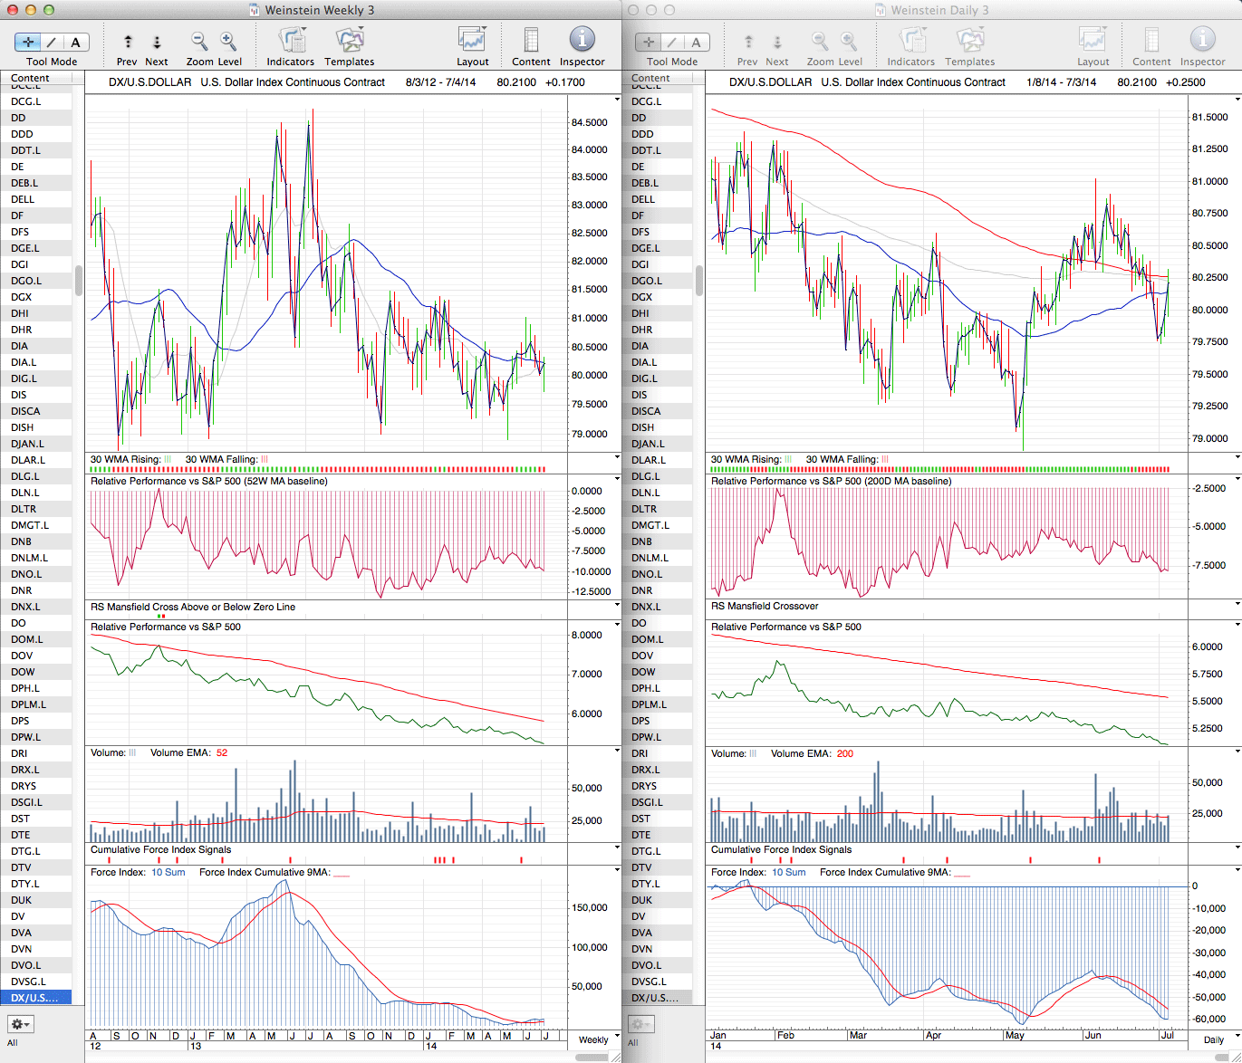The image size is (1242, 1063).
Task: Zoom in using the plus magnifier in Weekly toolbar
Action: 228,41
